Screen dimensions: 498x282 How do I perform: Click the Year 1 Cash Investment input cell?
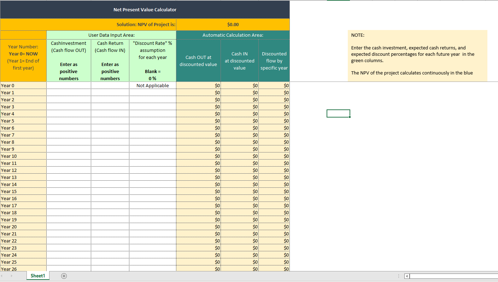coord(69,92)
